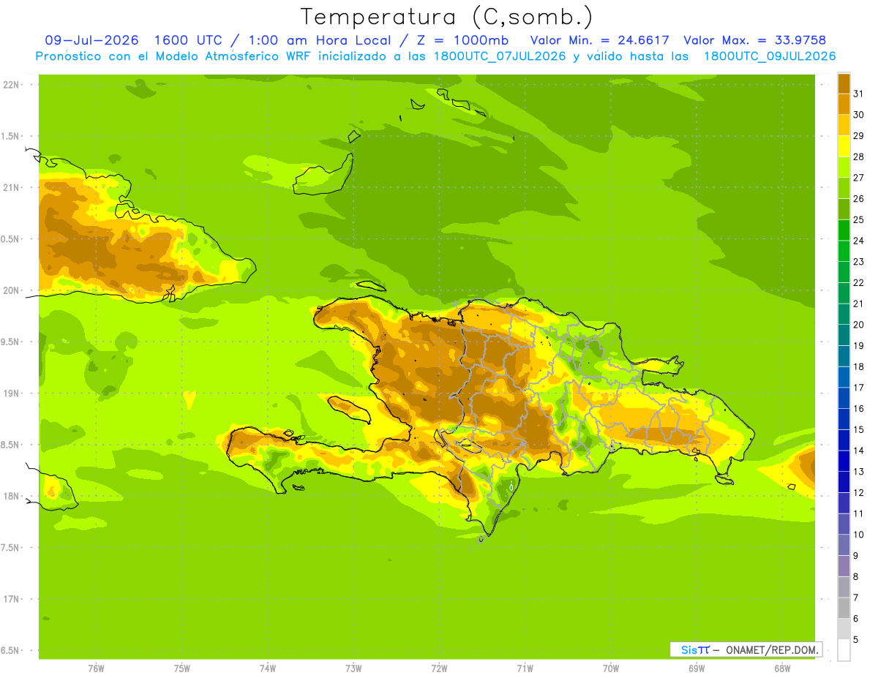Click the "18N" latitude label

pyautogui.click(x=10, y=496)
